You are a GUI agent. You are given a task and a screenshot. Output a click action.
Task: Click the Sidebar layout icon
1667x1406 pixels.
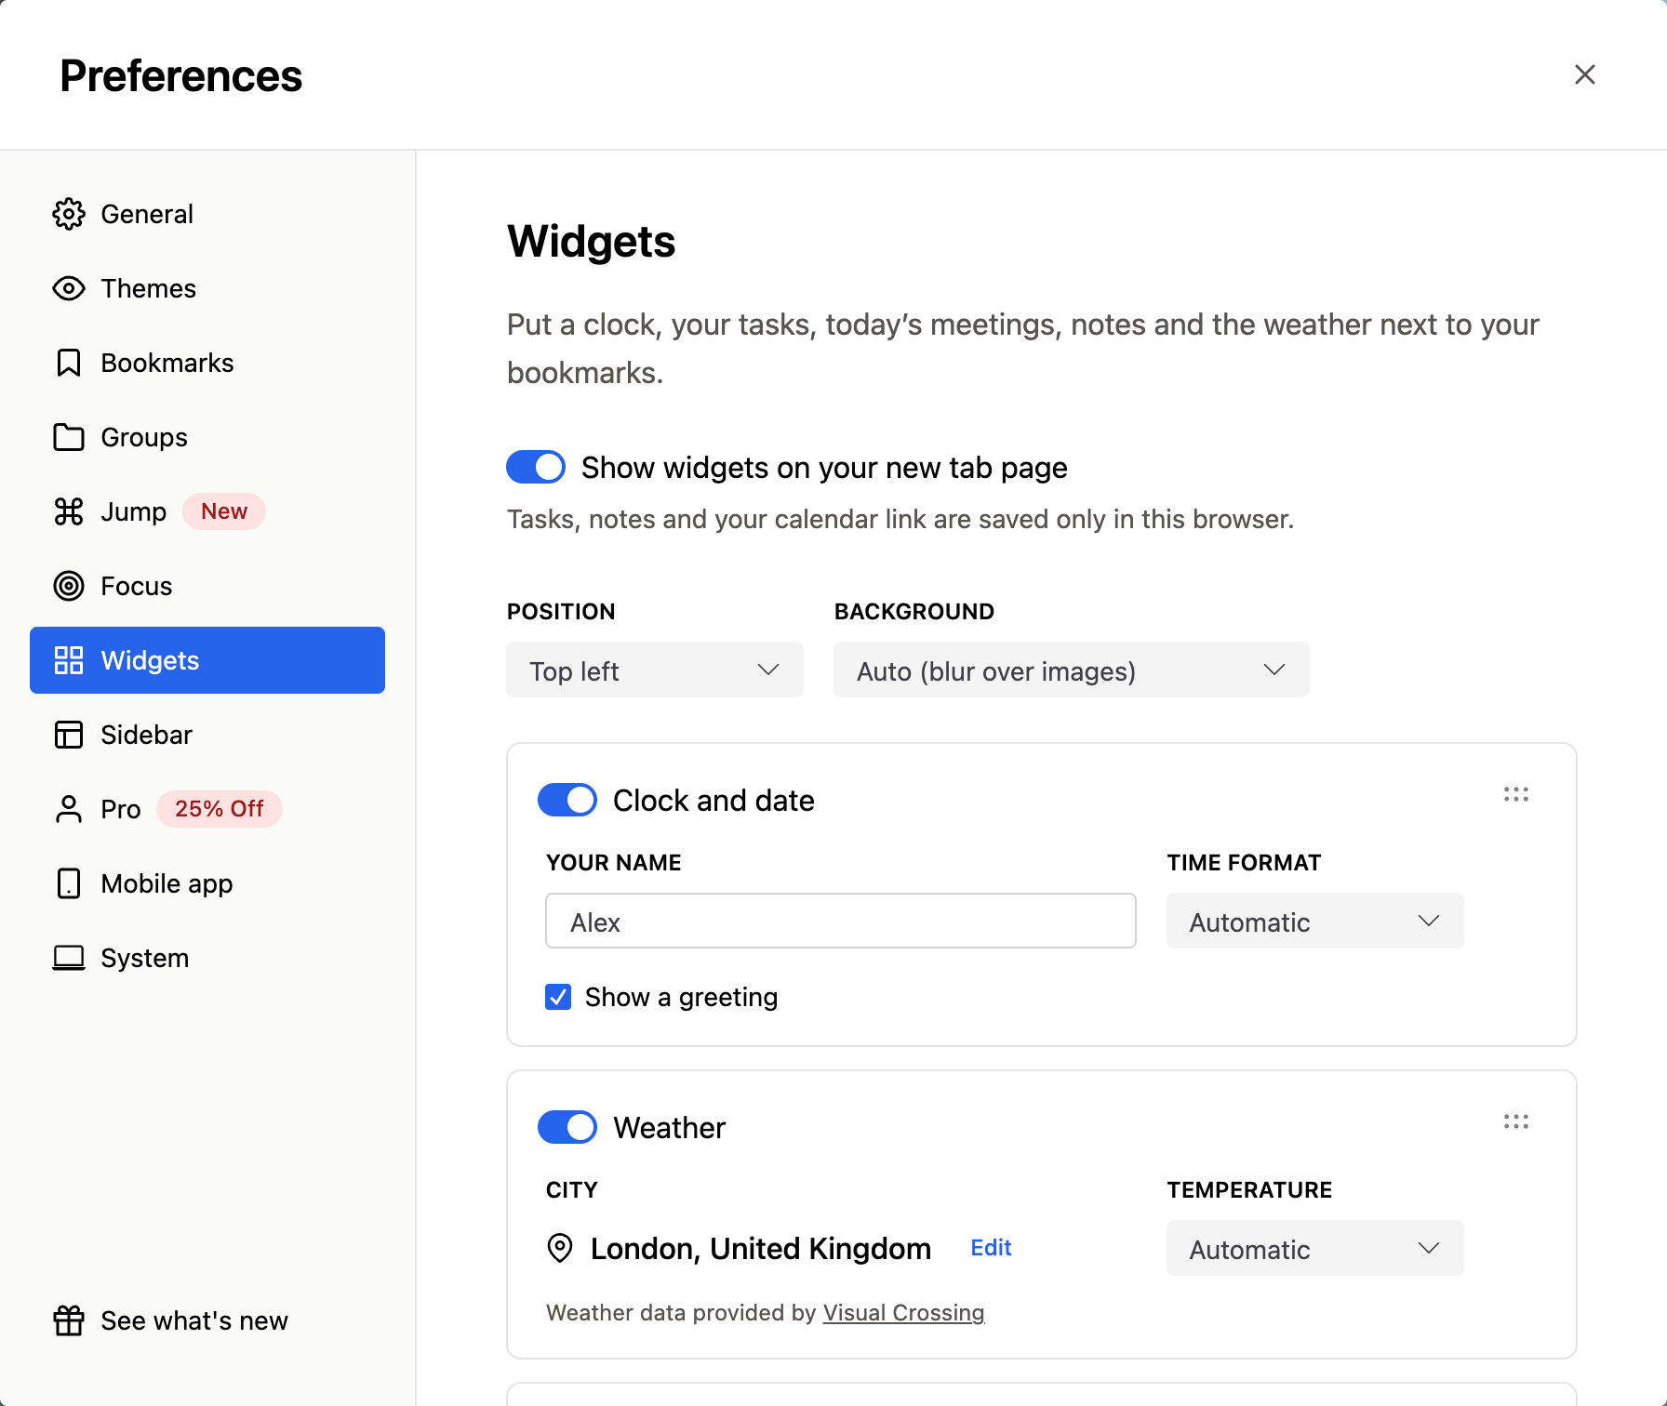coord(69,735)
